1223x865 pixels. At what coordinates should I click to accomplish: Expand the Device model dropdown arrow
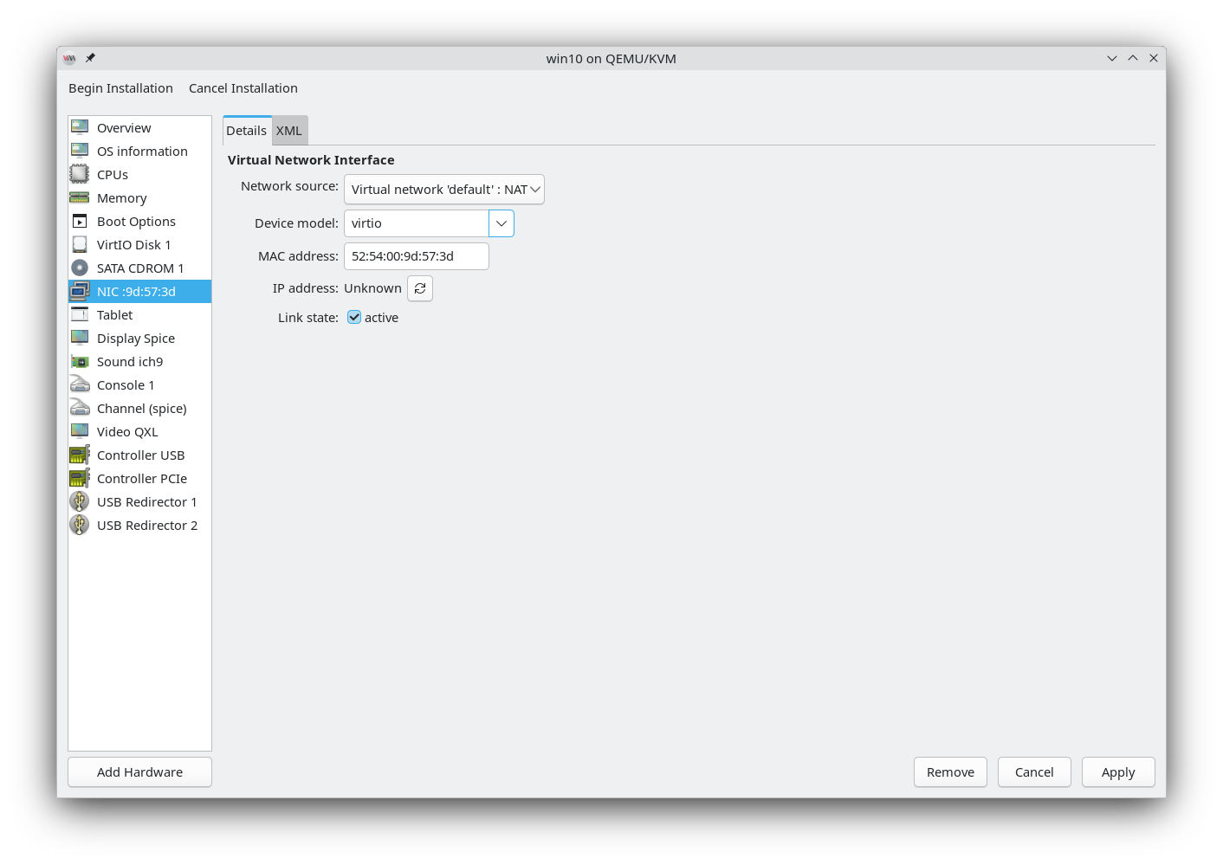tap(501, 223)
